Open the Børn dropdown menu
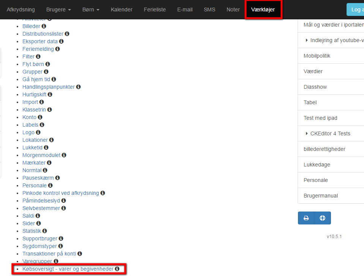The width and height of the screenshot is (364, 276). pos(91,9)
